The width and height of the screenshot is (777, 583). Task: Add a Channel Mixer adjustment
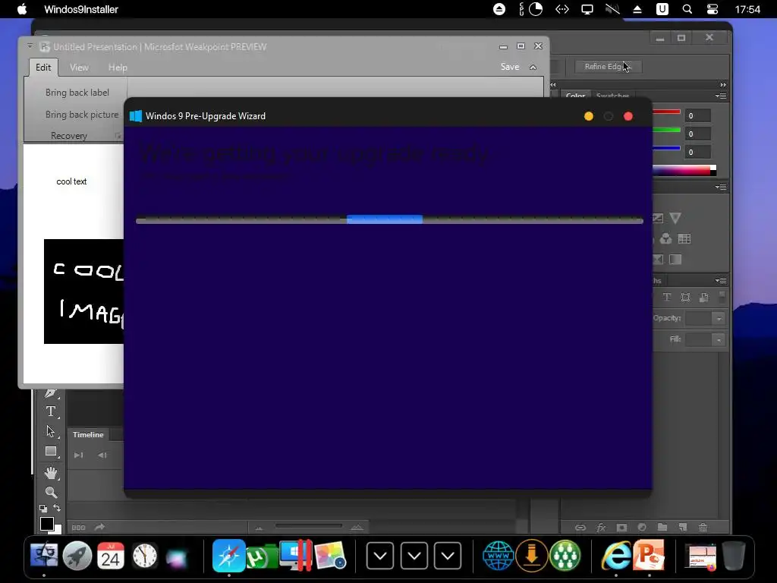[x=665, y=239]
